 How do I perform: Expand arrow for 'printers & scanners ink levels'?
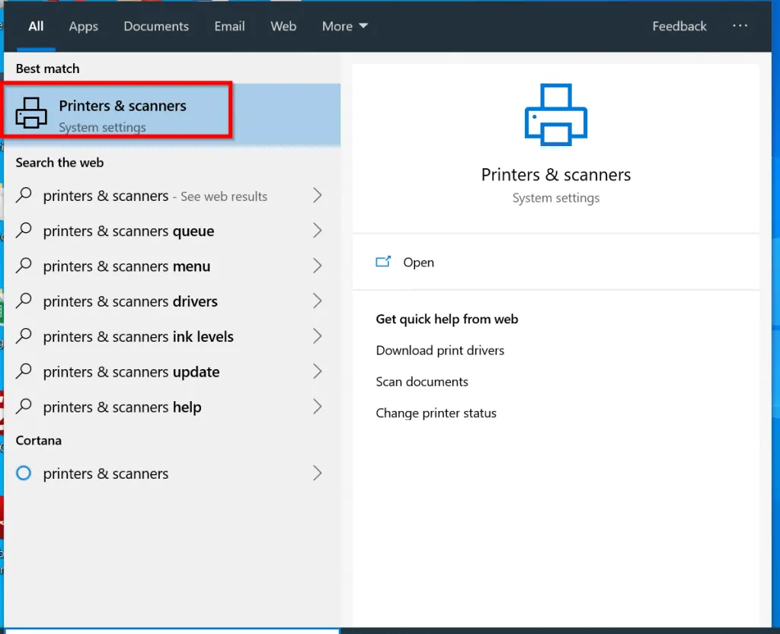pos(318,336)
